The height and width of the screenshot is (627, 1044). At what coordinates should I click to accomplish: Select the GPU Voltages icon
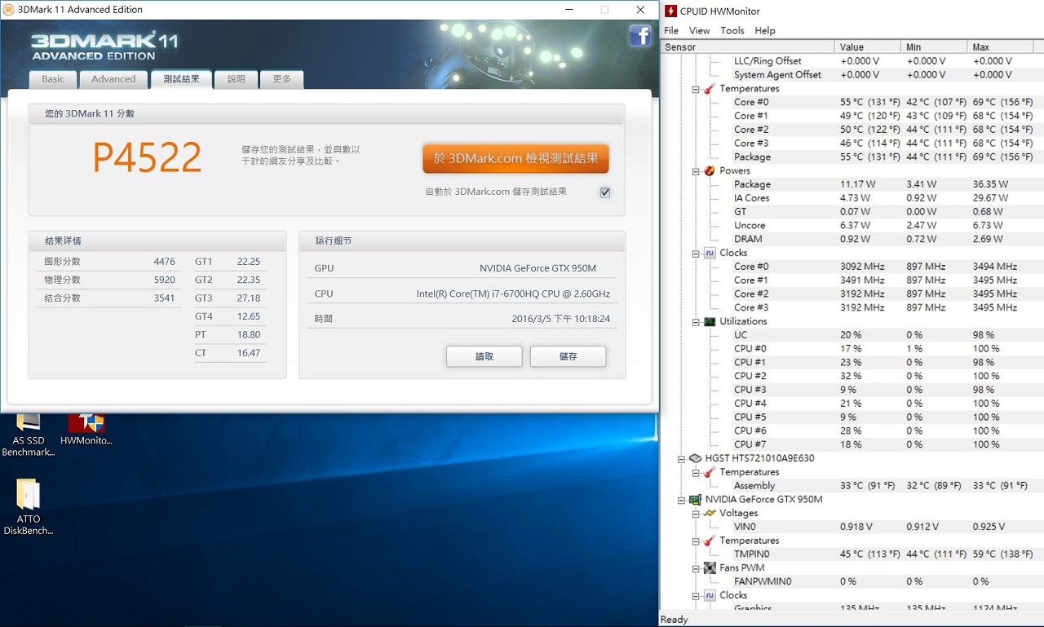710,513
